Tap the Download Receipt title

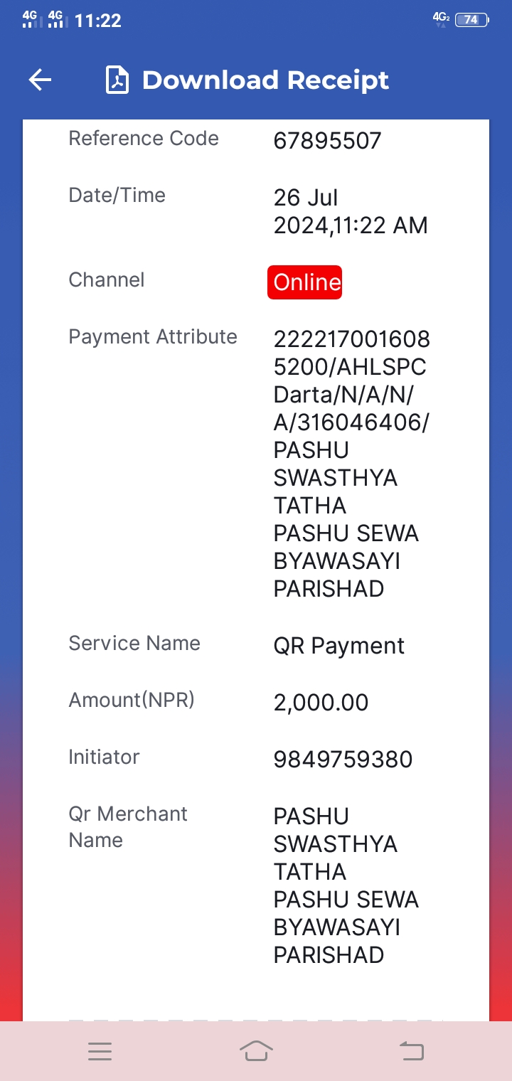(265, 80)
